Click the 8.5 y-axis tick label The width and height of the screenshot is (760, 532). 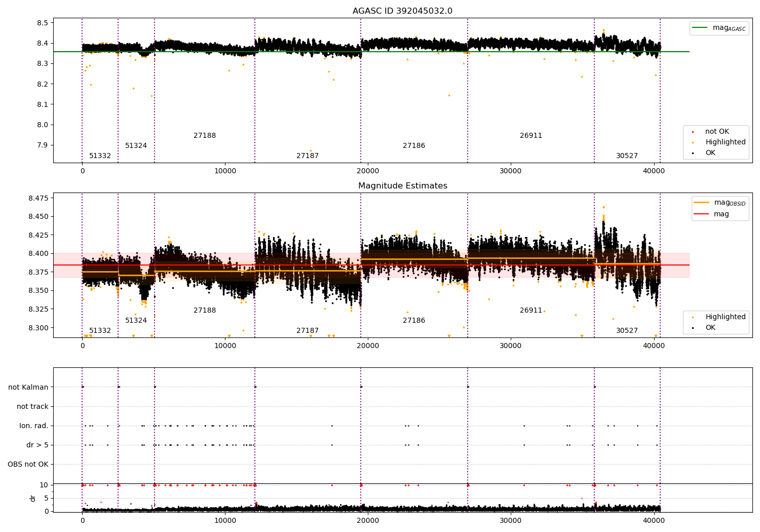(x=43, y=23)
